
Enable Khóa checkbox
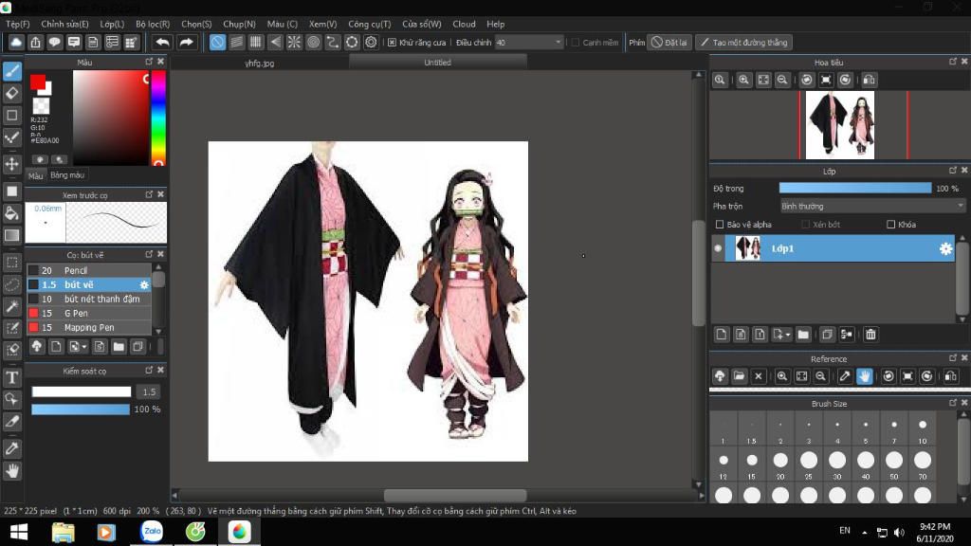tap(891, 224)
